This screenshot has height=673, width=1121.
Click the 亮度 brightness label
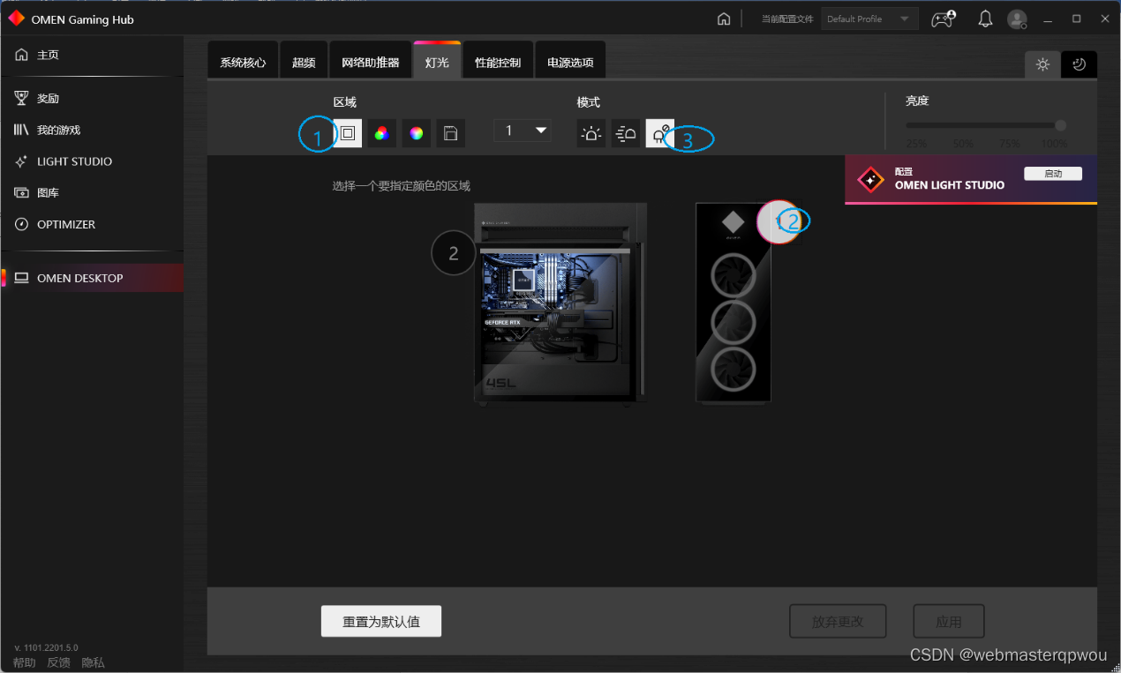917,101
